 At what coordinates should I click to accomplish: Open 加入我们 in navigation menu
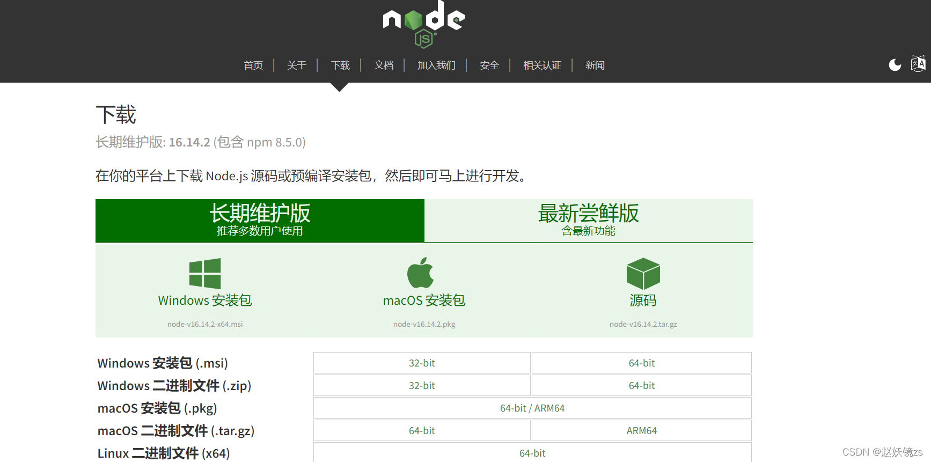pos(436,65)
